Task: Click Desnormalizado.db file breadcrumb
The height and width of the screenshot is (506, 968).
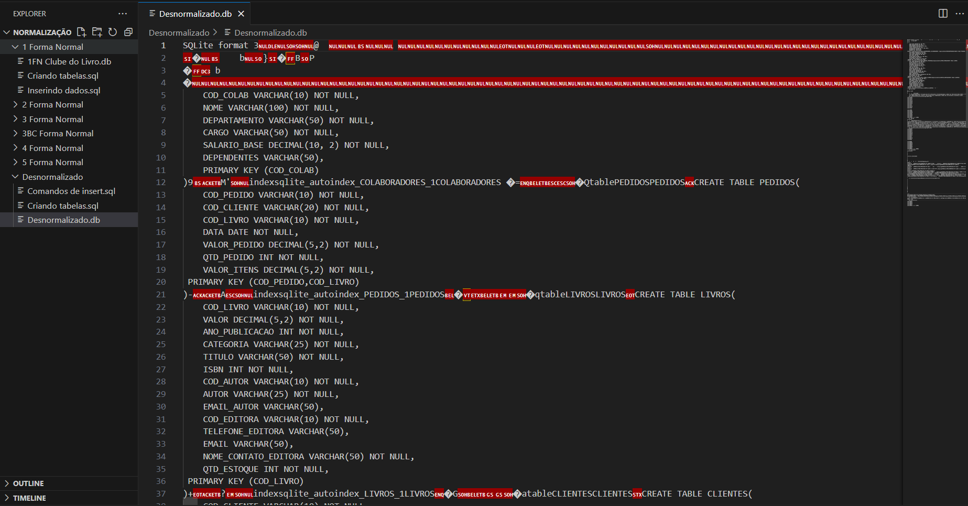Action: (266, 33)
